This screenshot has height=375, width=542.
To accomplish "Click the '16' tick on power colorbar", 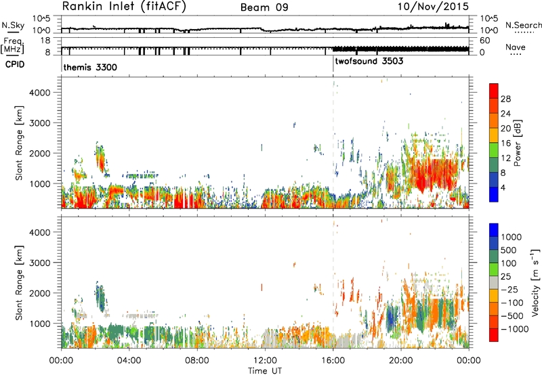I will click(x=505, y=144).
